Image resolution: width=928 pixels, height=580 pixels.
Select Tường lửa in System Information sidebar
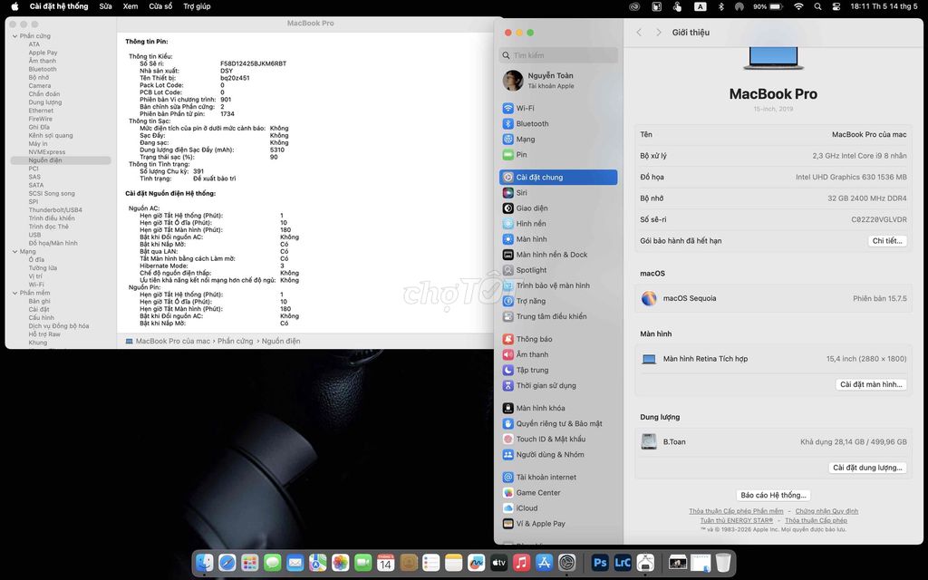43,268
